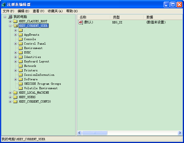This screenshot has height=143, width=184.
Task: Select the Environment key
Action: (33, 48)
